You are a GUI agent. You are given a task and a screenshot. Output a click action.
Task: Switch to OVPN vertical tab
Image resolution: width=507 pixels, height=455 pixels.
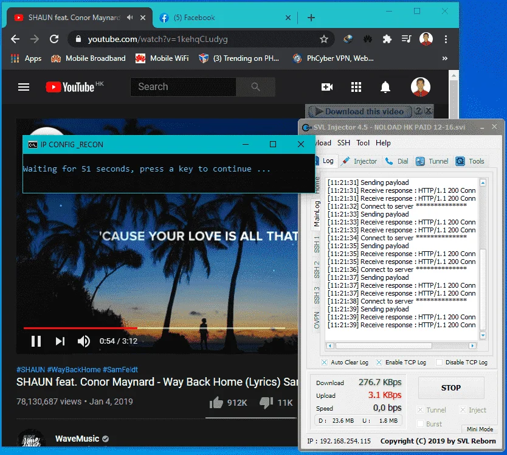(317, 320)
